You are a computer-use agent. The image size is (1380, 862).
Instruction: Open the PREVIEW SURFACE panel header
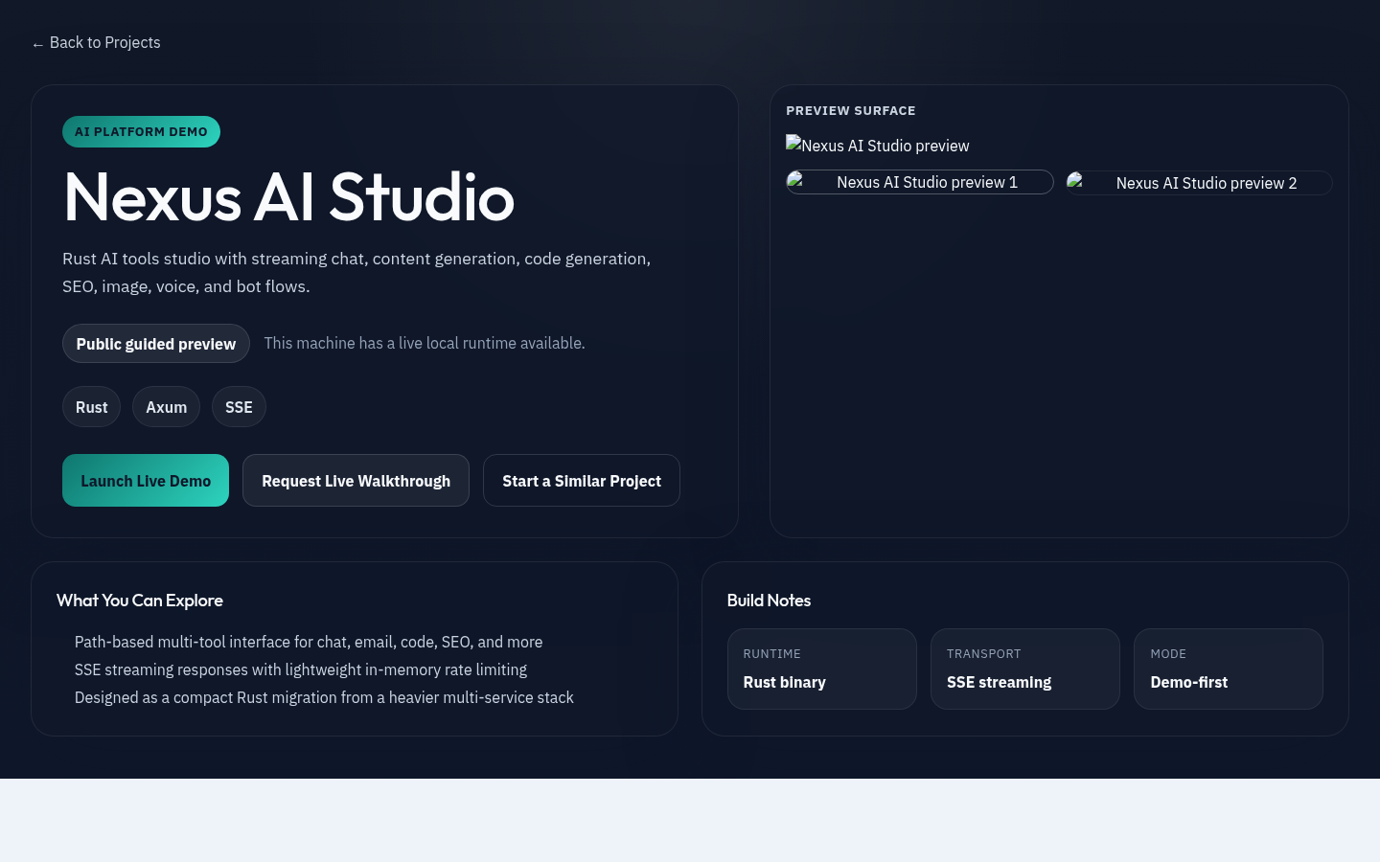tap(850, 110)
